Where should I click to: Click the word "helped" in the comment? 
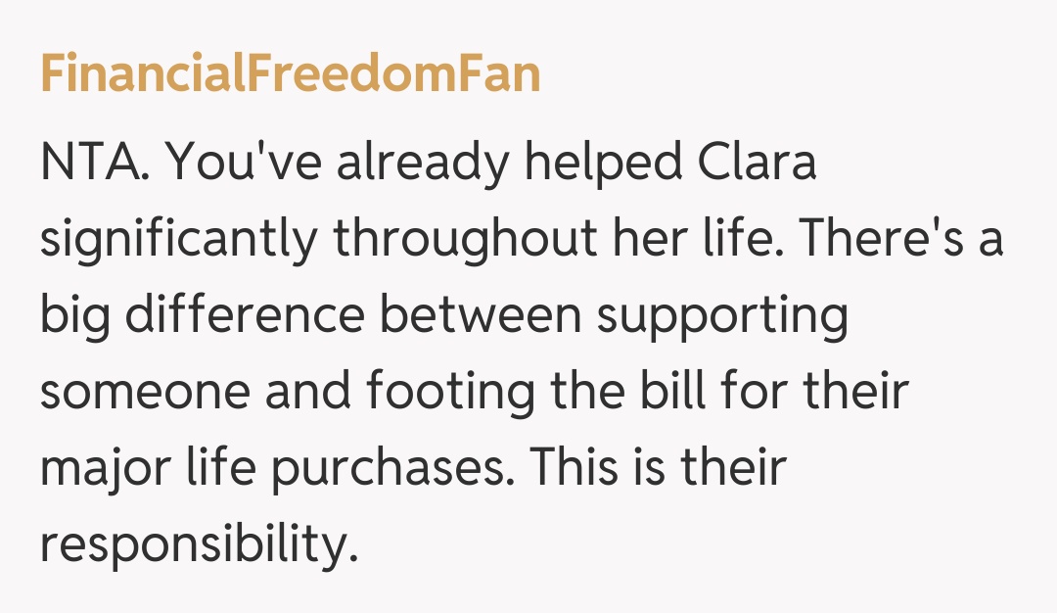tap(597, 163)
